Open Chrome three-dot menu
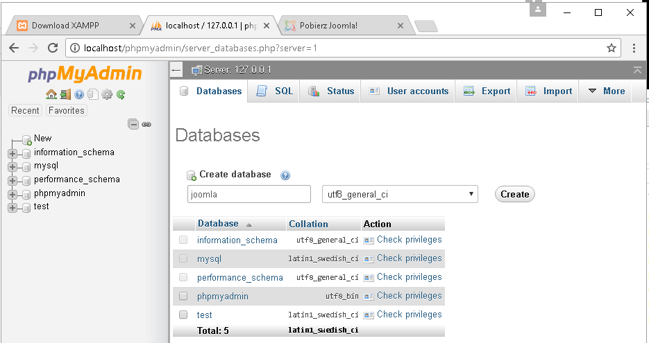Viewport: 649px width, 343px height. (x=634, y=48)
